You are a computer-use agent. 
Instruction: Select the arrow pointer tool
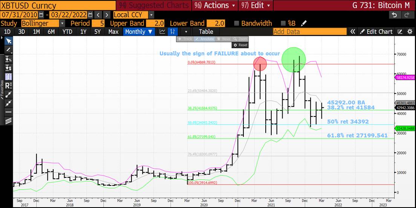9,41
